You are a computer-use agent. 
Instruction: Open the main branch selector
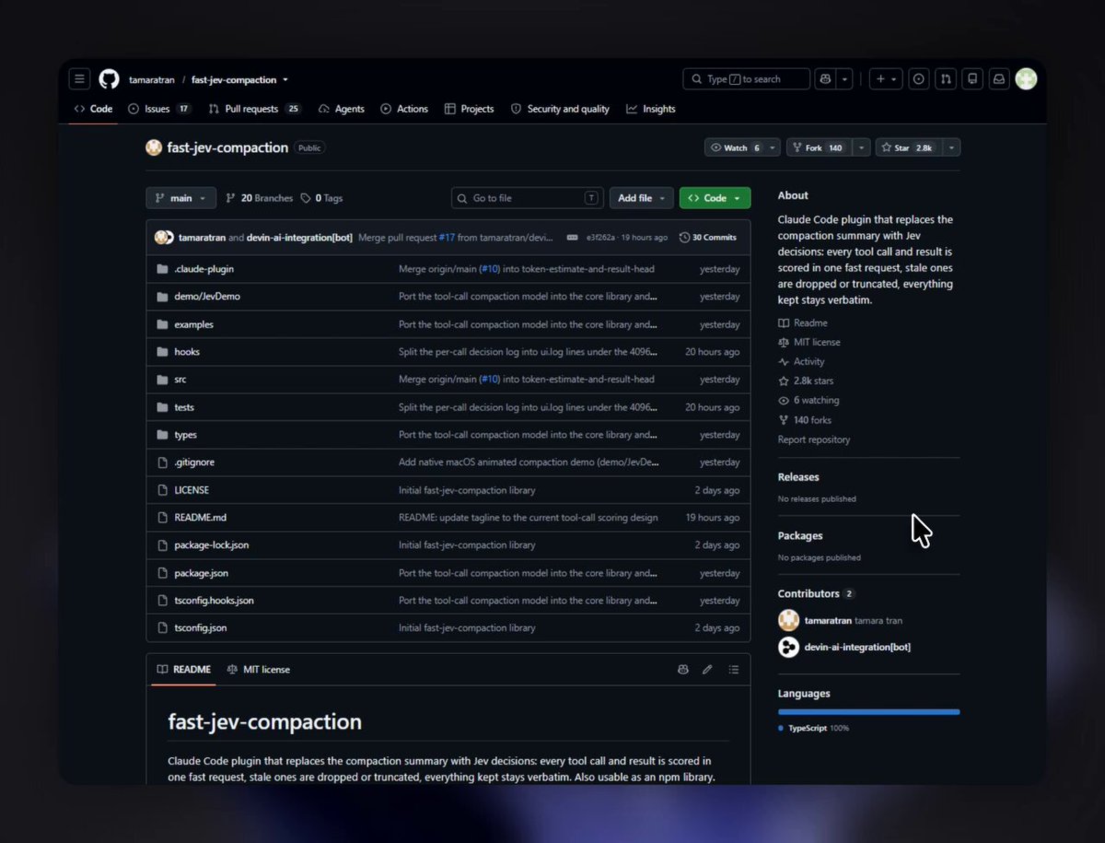pos(181,198)
